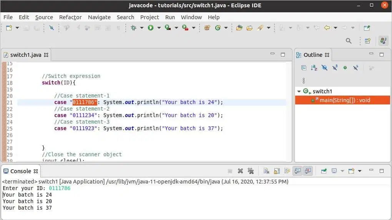Screen dimensions: 392x220
Task: Start debugging with the bug icon
Action: click(133, 28)
